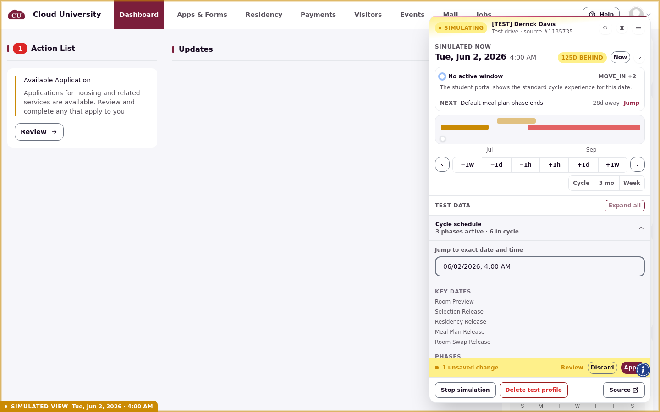
Task: Switch to the Residency tab
Action: pos(264,15)
